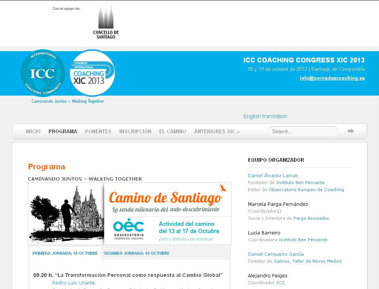Open Daniel Álvarez Lamas profile link
379x289 pixels.
pyautogui.click(x=273, y=175)
